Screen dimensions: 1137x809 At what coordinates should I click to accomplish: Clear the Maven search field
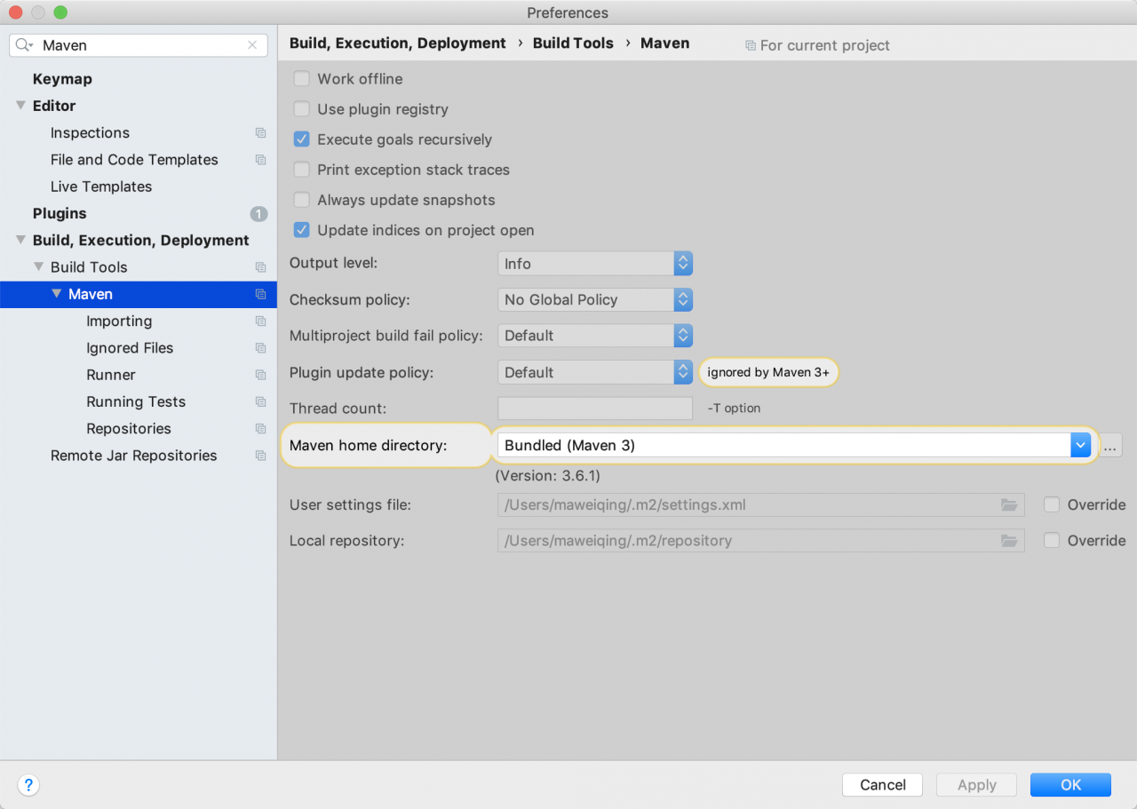click(252, 45)
